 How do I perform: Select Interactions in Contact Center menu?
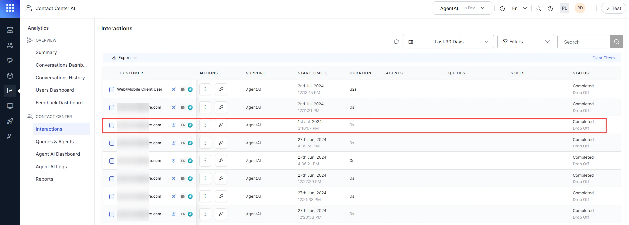click(x=62, y=129)
